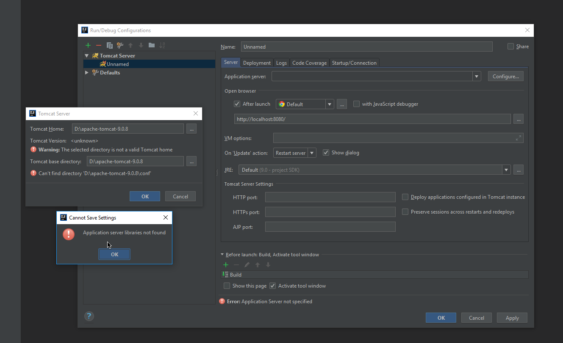This screenshot has width=563, height=343.
Task: Collapse Before launch section
Action: click(x=222, y=255)
